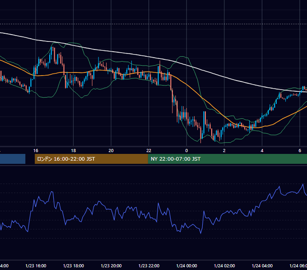Click the 18 hour axis label

coord(74,151)
